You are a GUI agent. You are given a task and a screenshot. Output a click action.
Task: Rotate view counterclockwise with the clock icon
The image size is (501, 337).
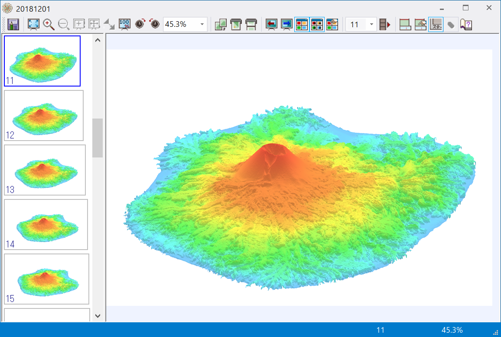(x=155, y=25)
